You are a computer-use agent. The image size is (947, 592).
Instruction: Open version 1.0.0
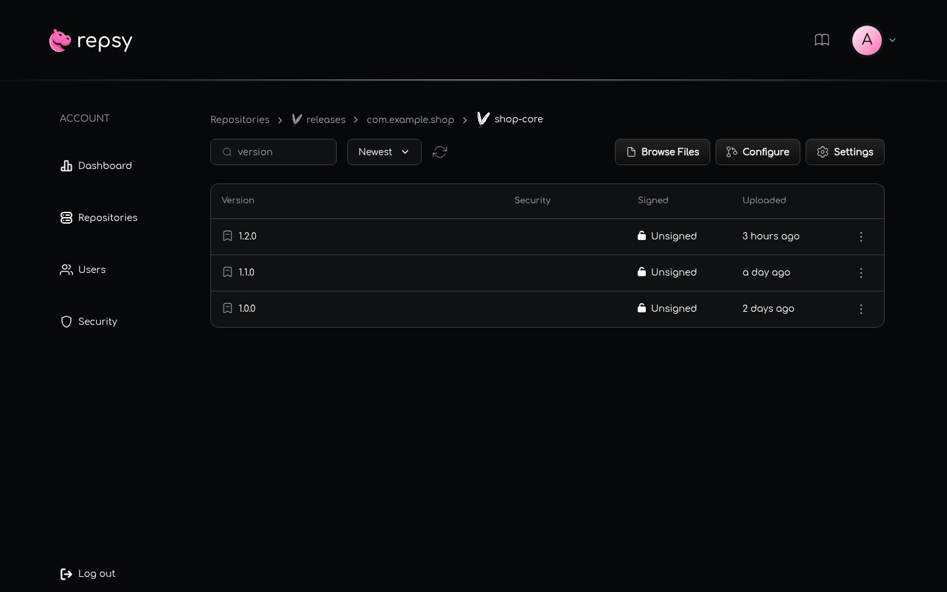pos(247,308)
